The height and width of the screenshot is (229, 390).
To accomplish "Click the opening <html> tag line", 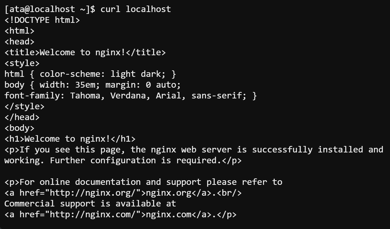I will [x=19, y=31].
